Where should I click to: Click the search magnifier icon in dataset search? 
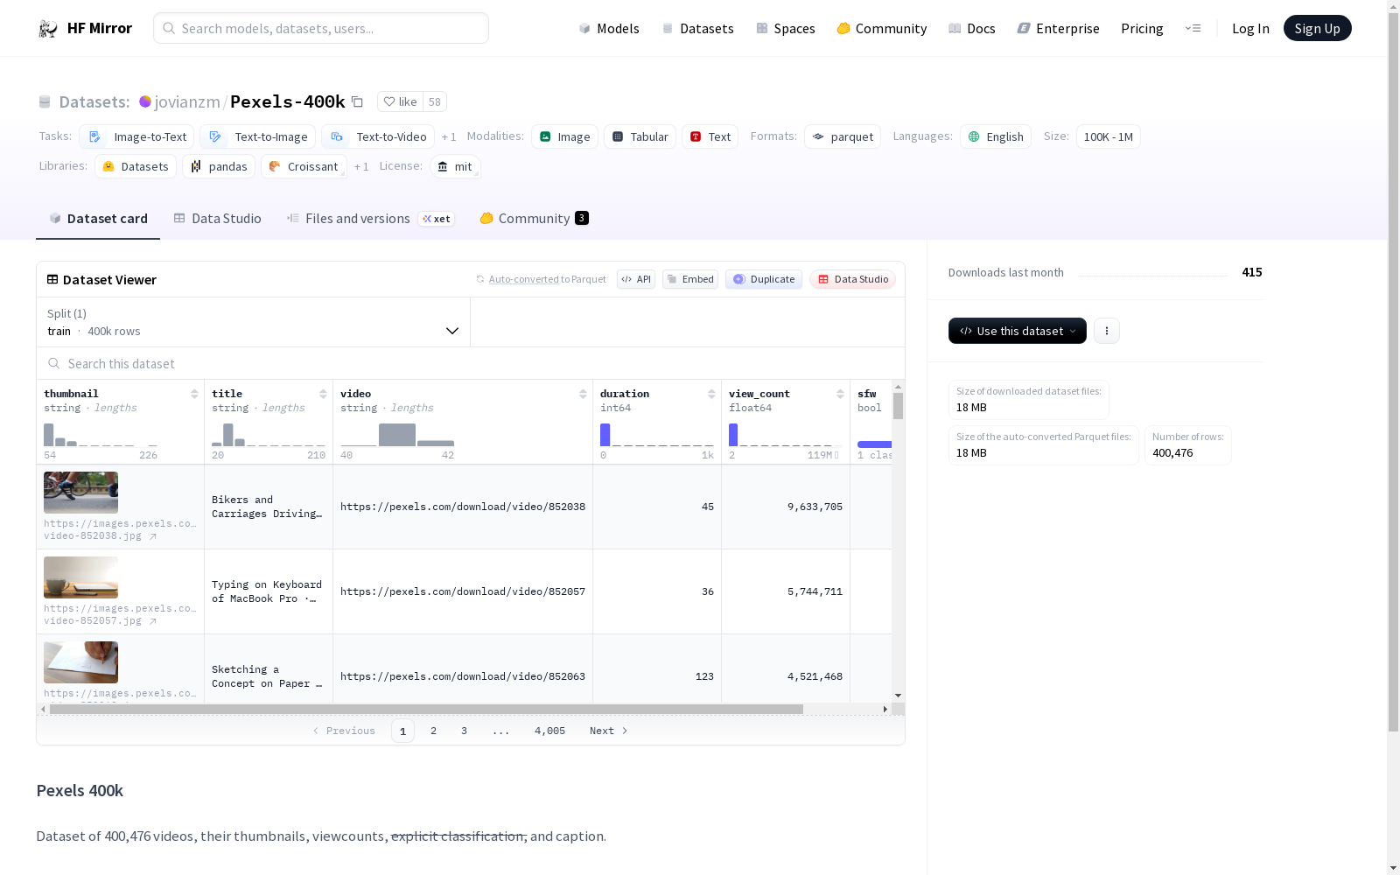tap(54, 363)
